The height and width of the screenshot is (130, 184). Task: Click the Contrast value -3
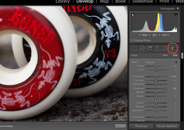(x=175, y=81)
